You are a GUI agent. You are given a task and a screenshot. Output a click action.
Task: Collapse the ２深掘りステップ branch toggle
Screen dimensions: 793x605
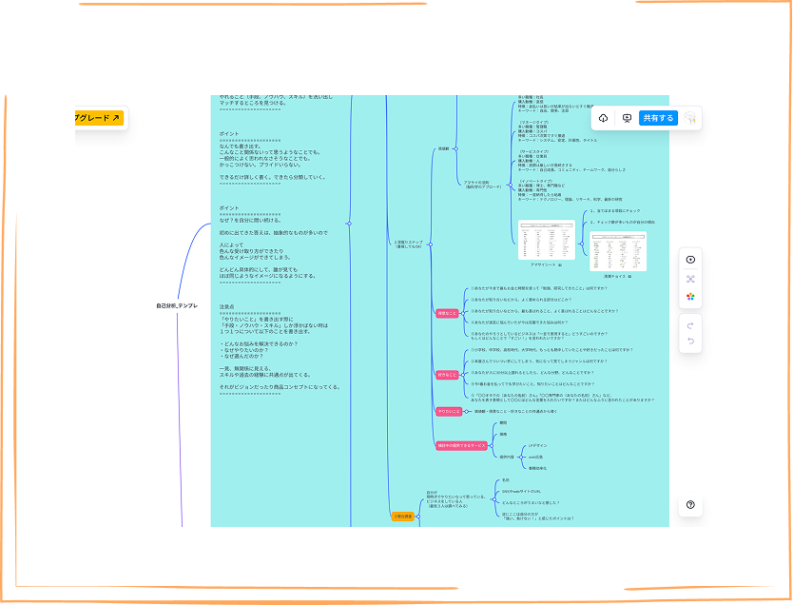(432, 243)
